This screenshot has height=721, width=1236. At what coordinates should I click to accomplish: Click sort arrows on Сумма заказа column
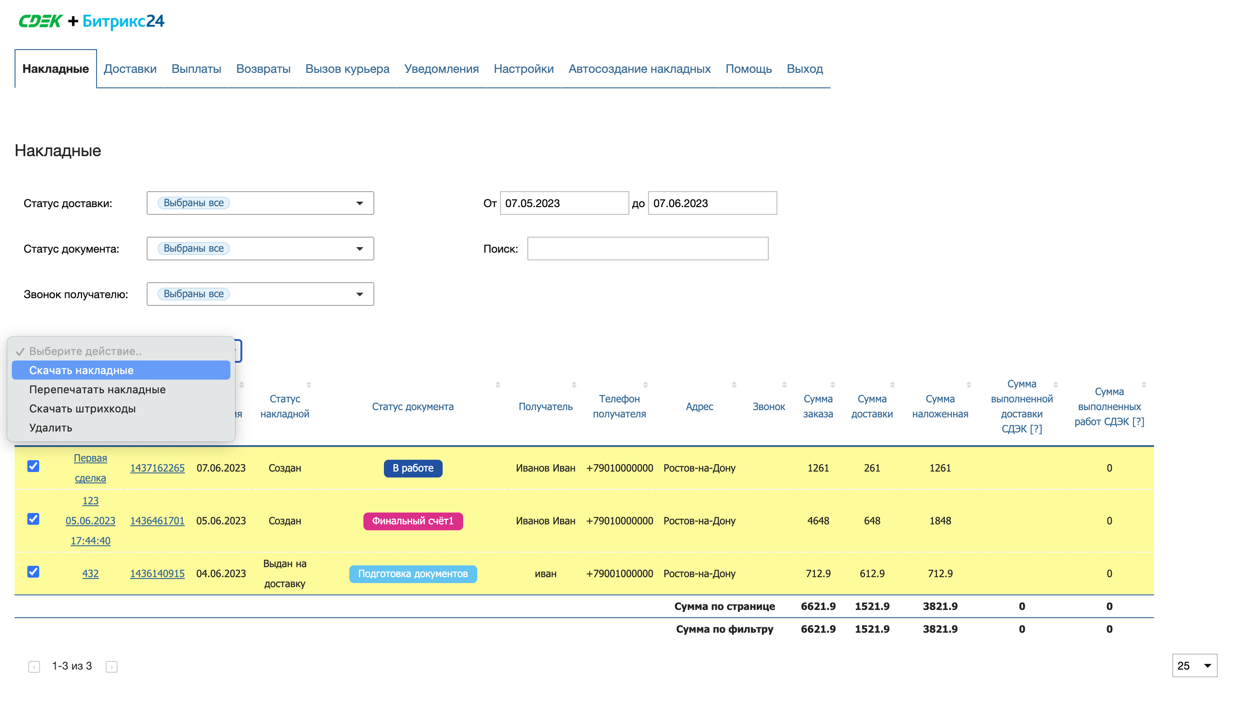[x=833, y=385]
